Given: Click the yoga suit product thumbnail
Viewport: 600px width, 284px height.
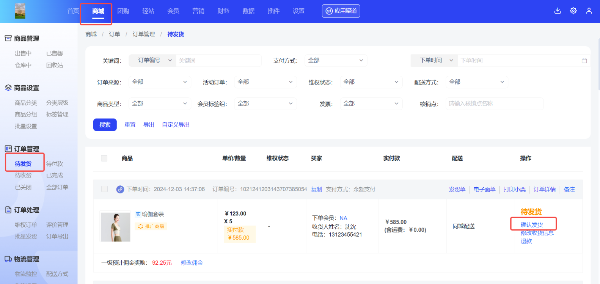Looking at the screenshot, I should (x=115, y=227).
